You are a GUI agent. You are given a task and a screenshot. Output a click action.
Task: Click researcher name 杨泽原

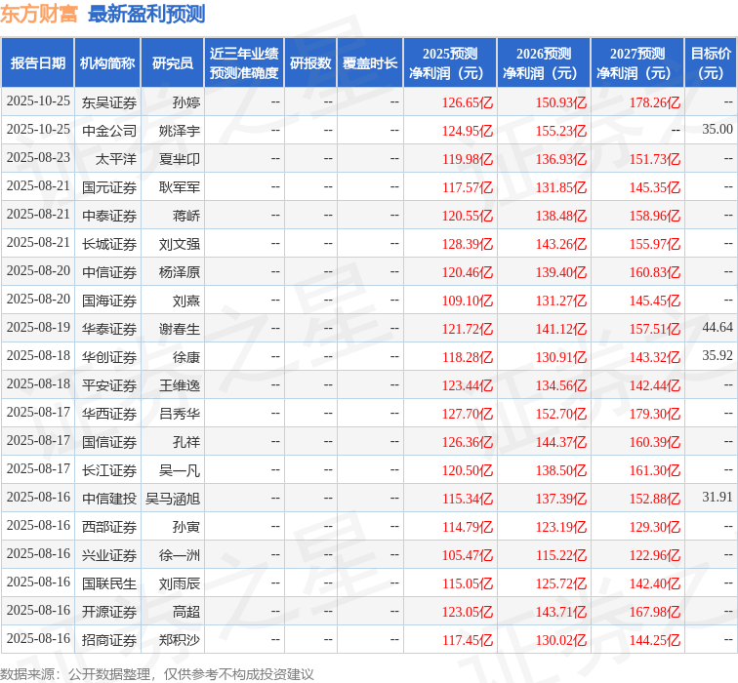click(x=180, y=272)
